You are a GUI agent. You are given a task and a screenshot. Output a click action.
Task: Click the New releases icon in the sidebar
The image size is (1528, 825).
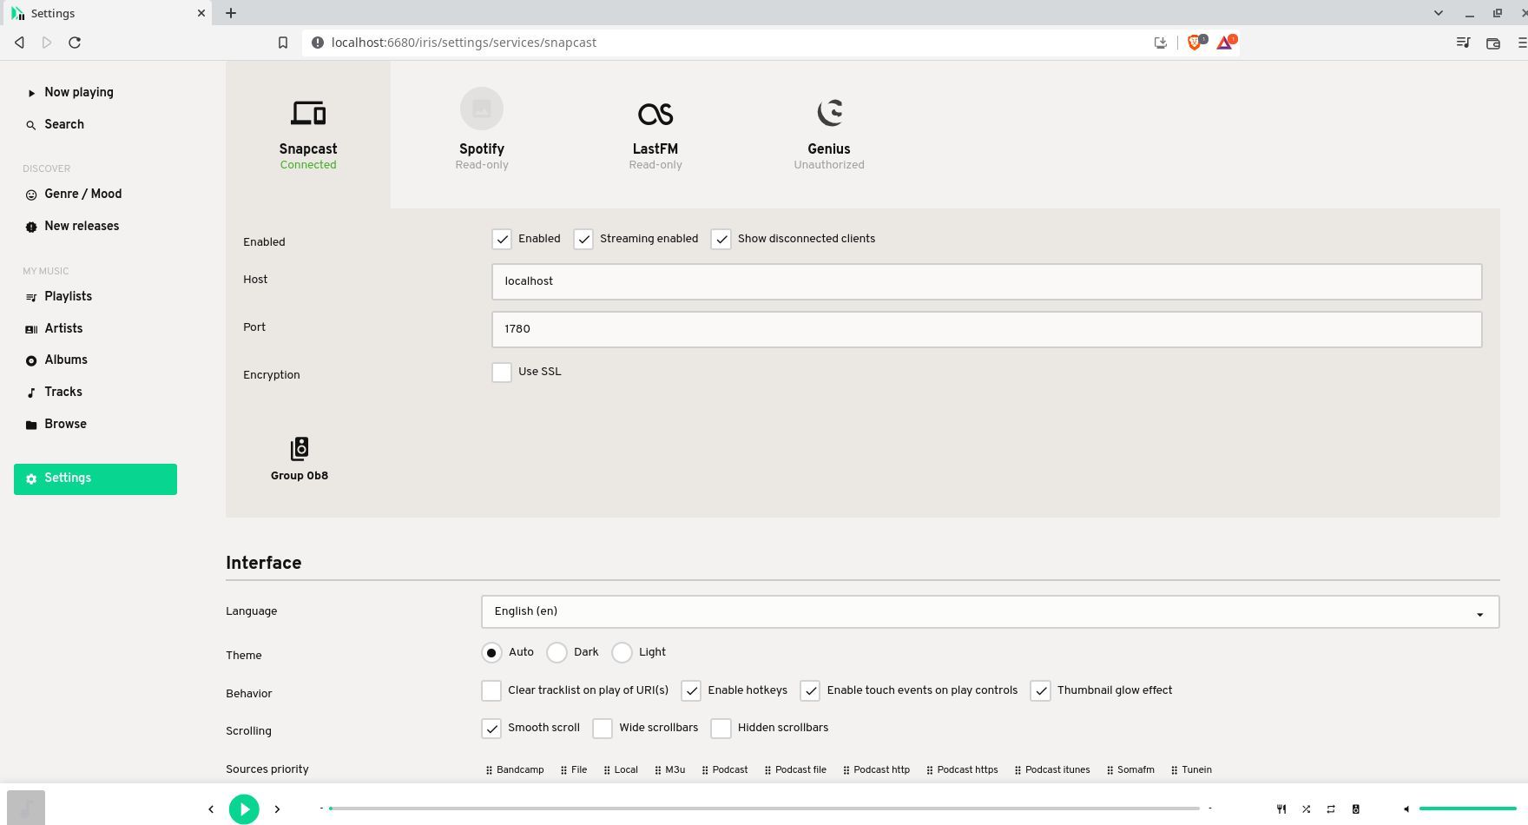tap(31, 227)
